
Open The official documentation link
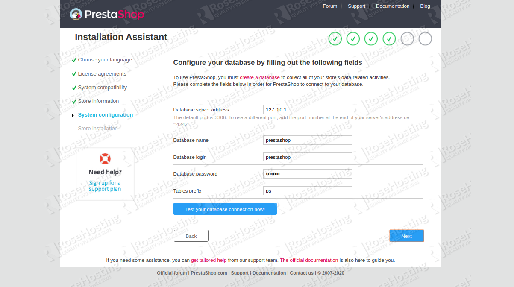point(309,260)
